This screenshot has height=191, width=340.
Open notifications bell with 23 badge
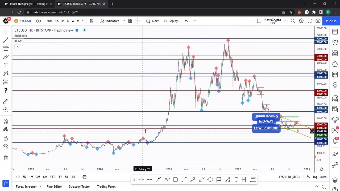coord(335,141)
